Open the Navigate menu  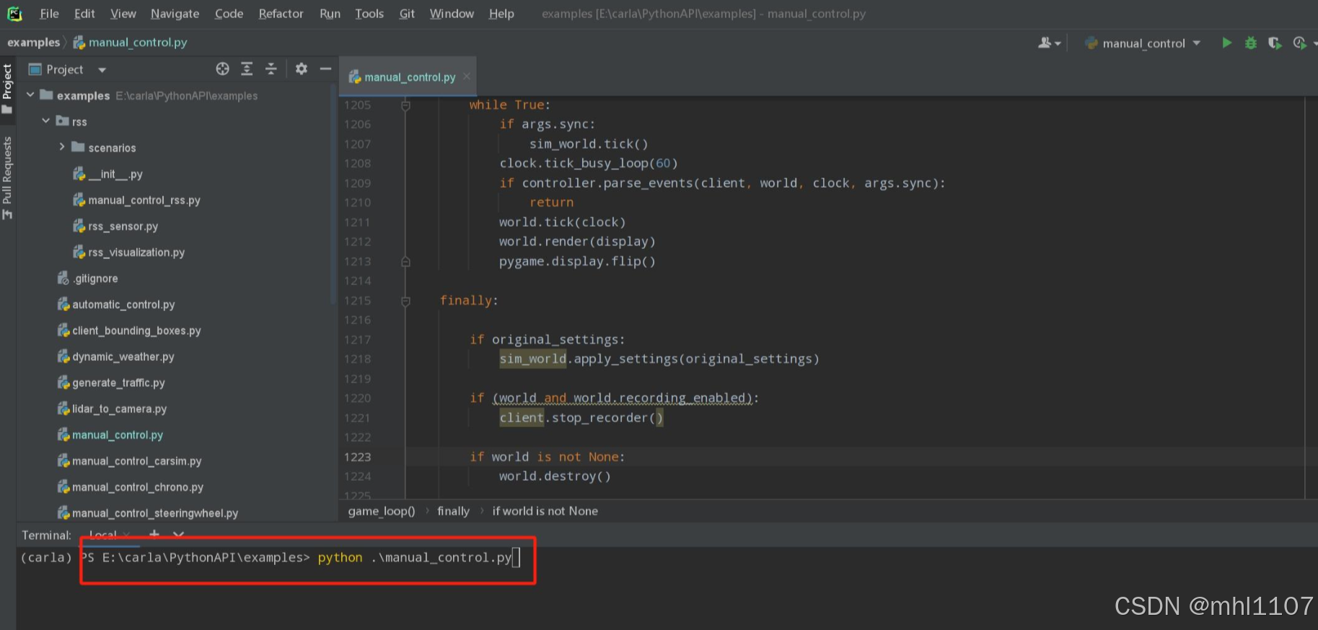click(175, 14)
